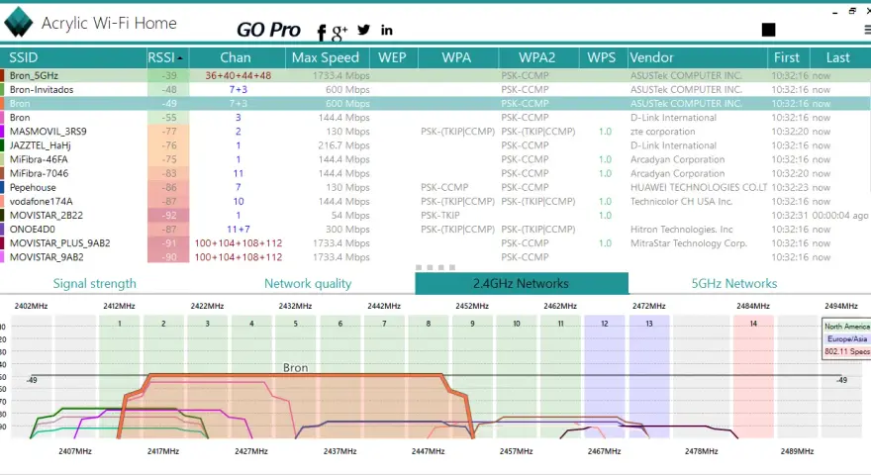Open the Twitter bird icon
871x475 pixels.
[364, 30]
